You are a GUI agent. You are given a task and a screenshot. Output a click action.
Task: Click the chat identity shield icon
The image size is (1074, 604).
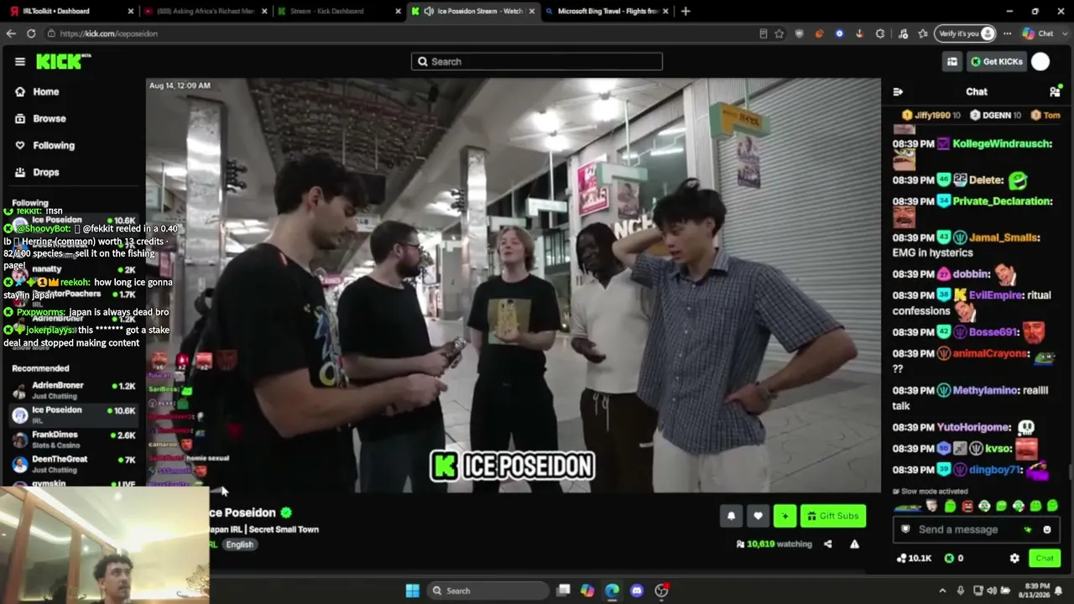tap(905, 529)
